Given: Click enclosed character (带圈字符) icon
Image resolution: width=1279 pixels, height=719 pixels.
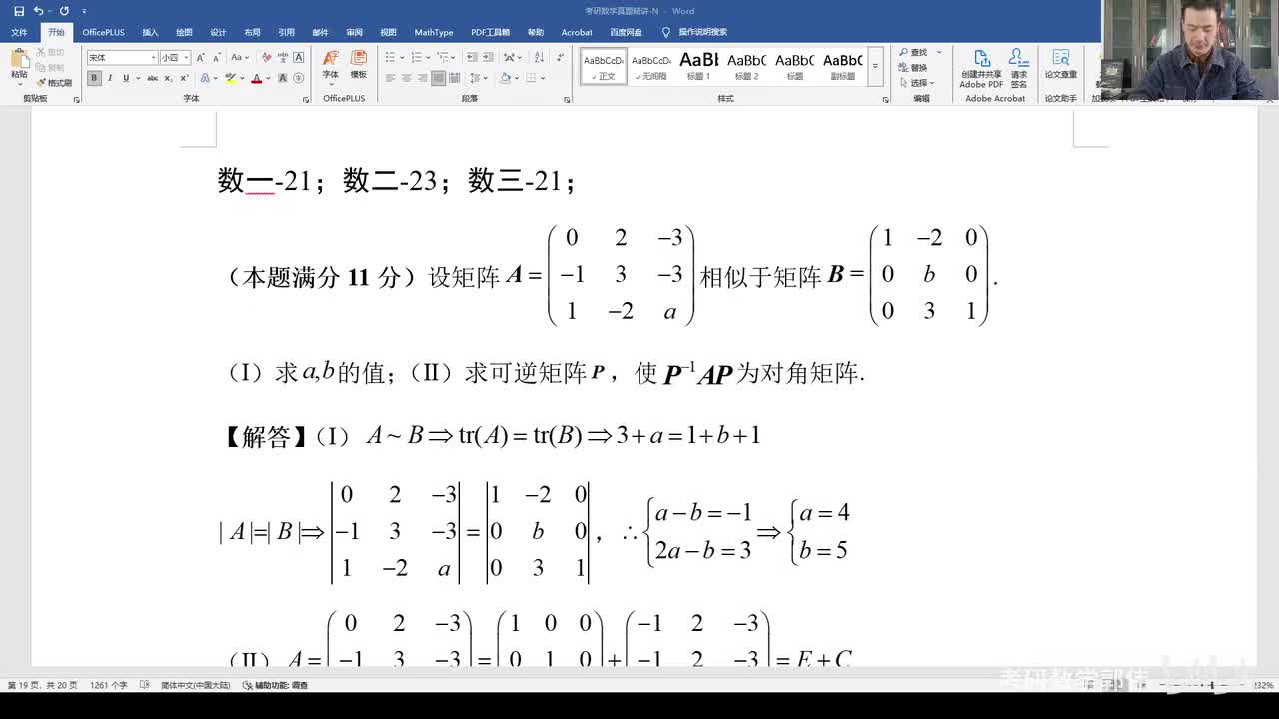Looking at the screenshot, I should coord(299,78).
